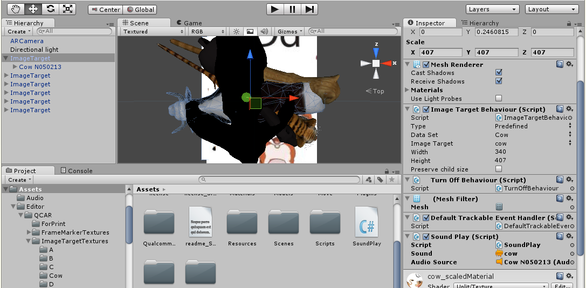Screen dimensions: 586x288
Task: Click the Pause button
Action: [x=292, y=9]
